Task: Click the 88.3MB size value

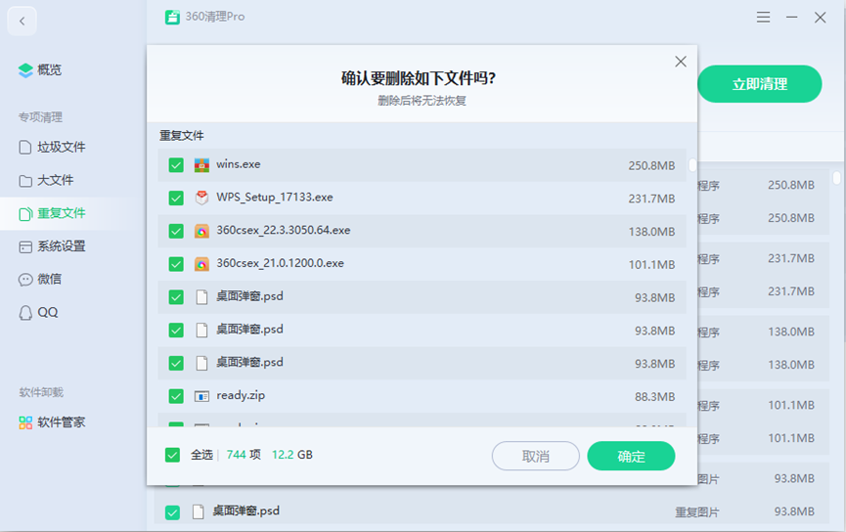Action: pos(654,397)
